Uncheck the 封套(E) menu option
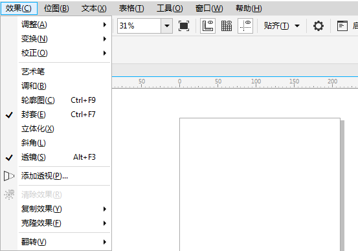358x251 pixels. coord(56,115)
